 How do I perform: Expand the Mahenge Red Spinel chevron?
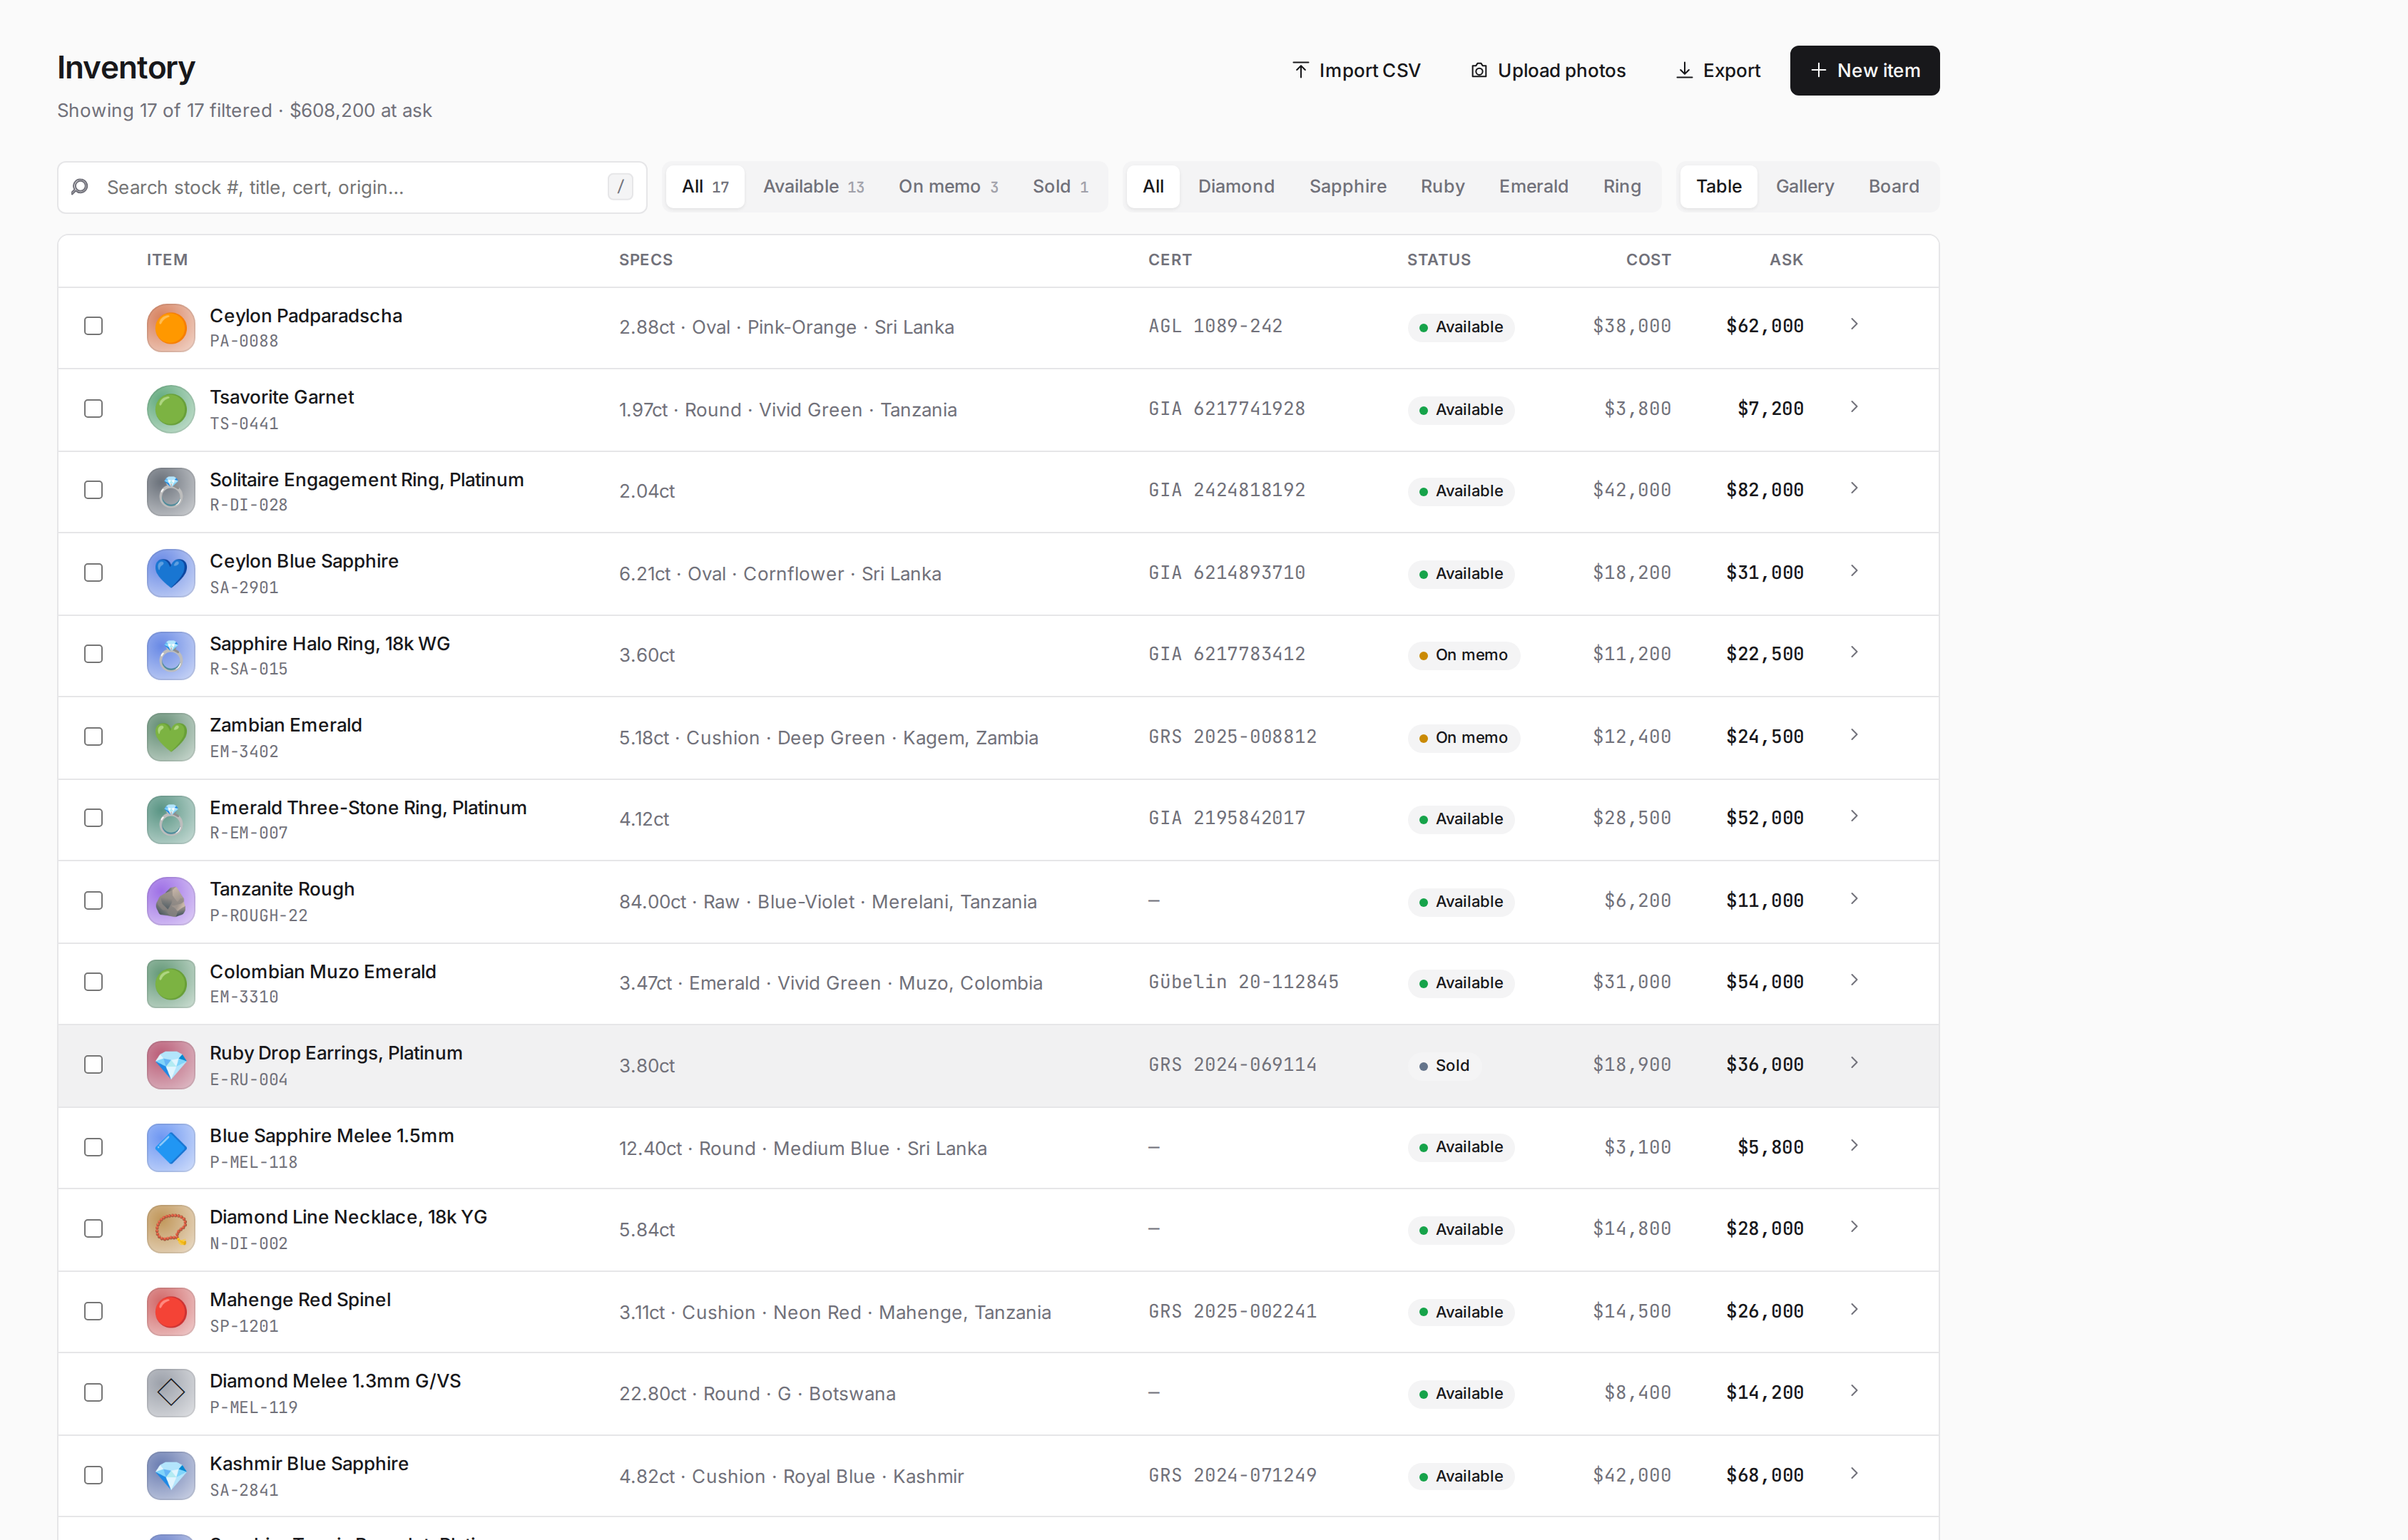(x=1854, y=1309)
